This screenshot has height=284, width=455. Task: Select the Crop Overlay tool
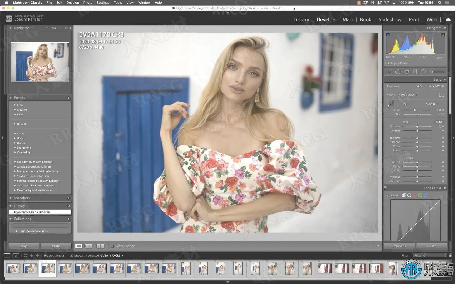tap(389, 72)
